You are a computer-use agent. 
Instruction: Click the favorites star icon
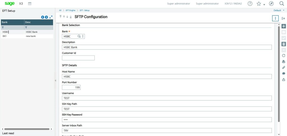(x=259, y=4)
